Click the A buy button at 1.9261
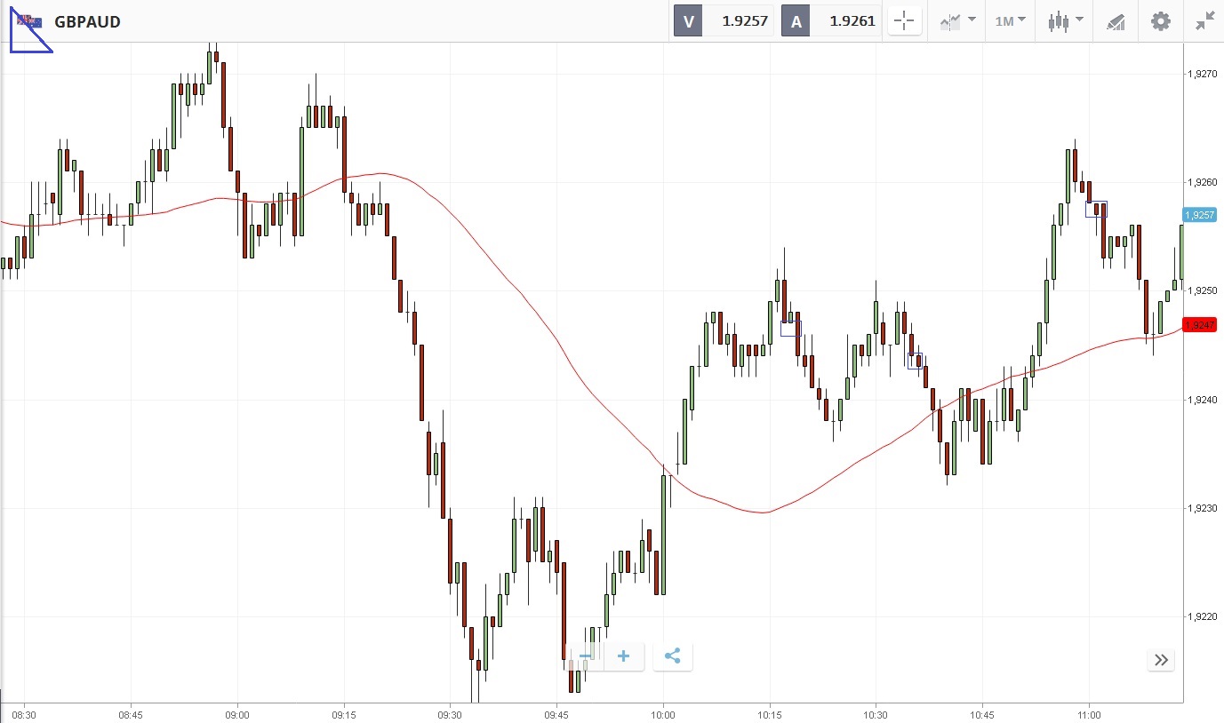This screenshot has width=1224, height=723. 831,21
